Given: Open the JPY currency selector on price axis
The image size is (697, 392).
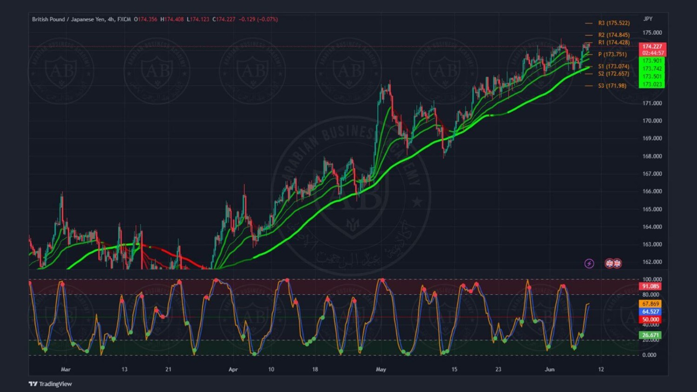Looking at the screenshot, I should click(648, 19).
